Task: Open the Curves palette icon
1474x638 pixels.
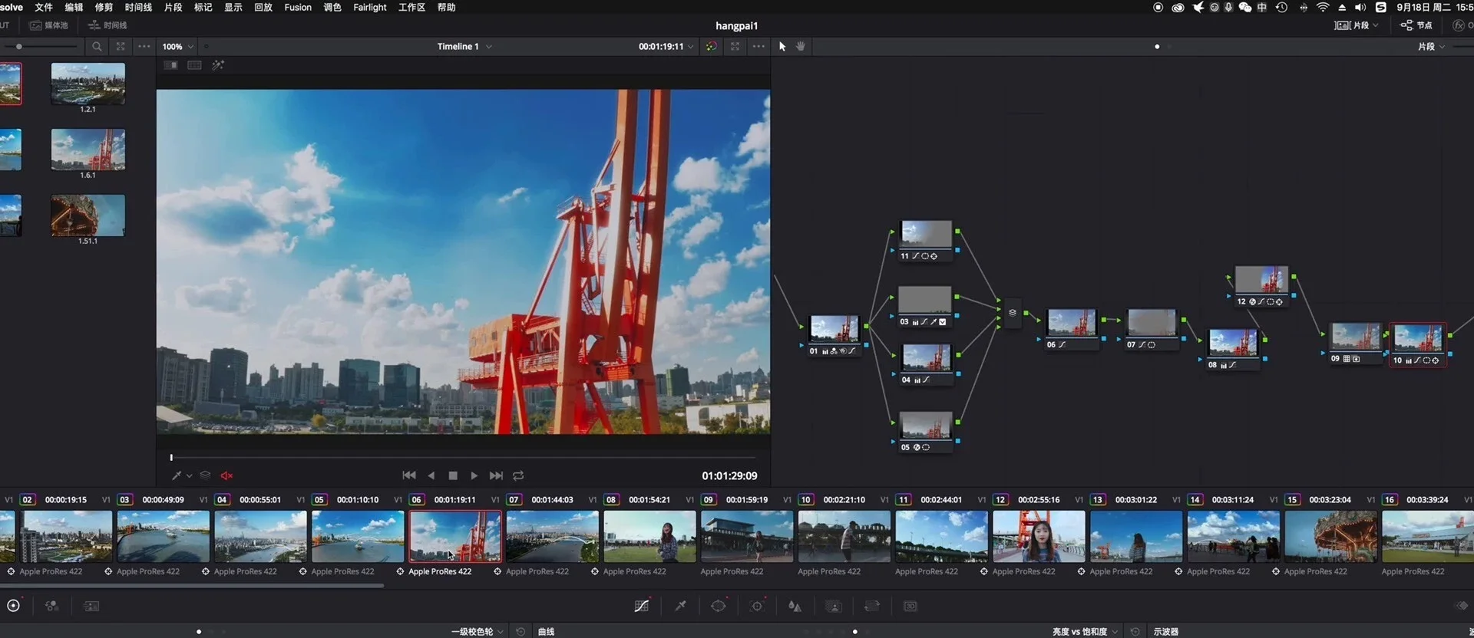Action: point(642,606)
